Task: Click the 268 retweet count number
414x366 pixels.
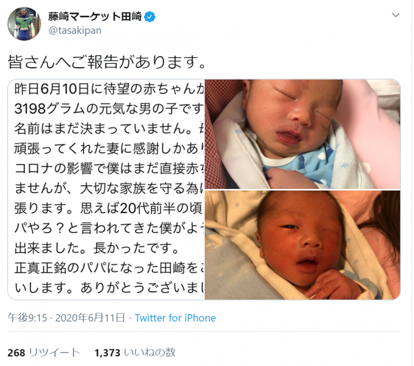Action: click(16, 353)
